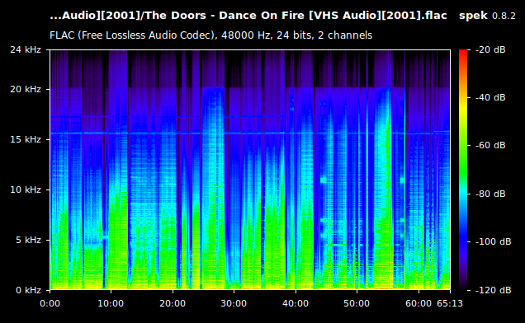The width and height of the screenshot is (525, 323).
Task: Click the 10 kHz frequency axis label
Action: point(26,190)
